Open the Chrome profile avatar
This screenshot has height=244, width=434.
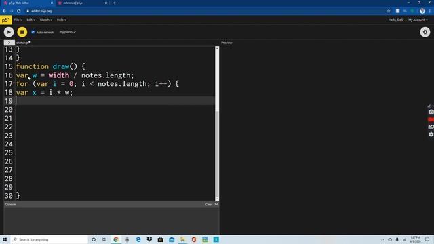click(x=422, y=11)
